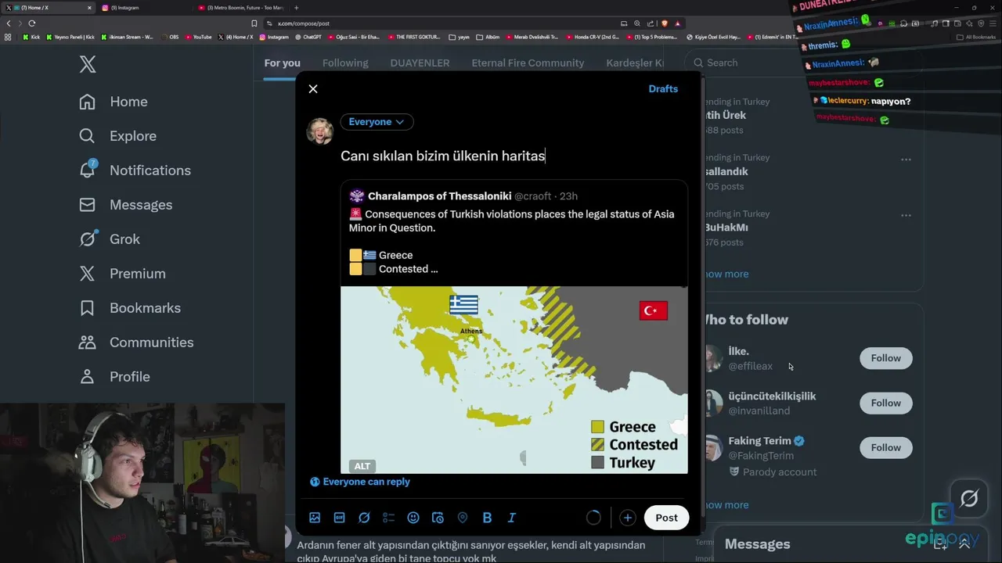Viewport: 1002px width, 563px height.
Task: Switch to the Following tab
Action: (345, 63)
